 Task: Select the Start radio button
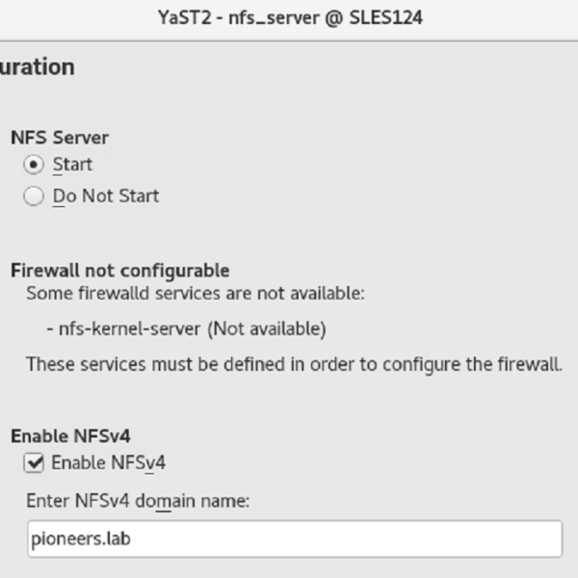tap(35, 165)
